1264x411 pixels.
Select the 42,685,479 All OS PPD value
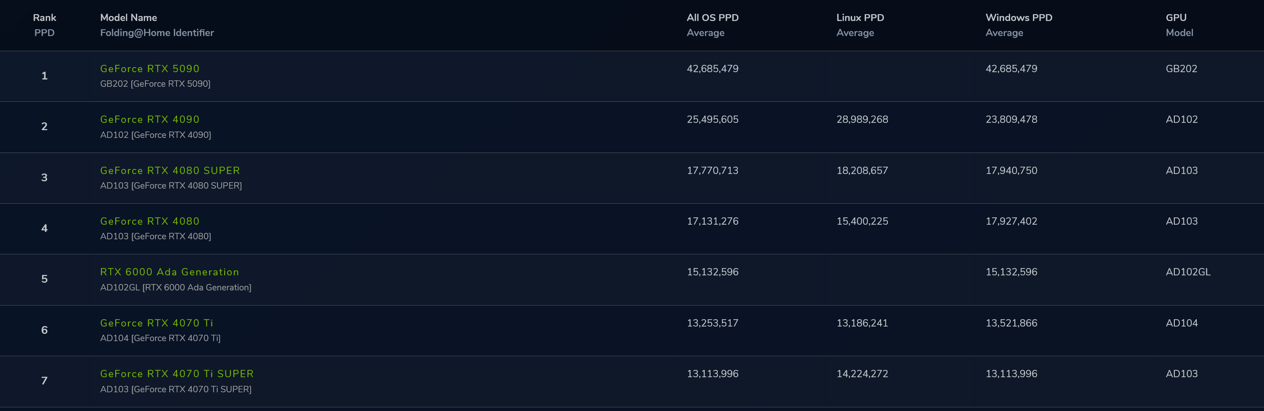click(712, 68)
